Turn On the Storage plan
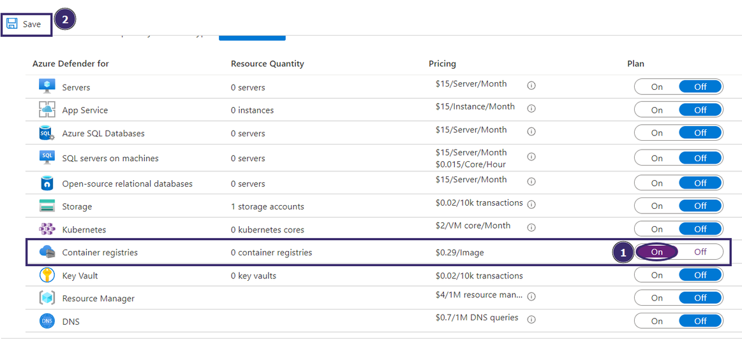The width and height of the screenshot is (742, 349). tap(657, 206)
